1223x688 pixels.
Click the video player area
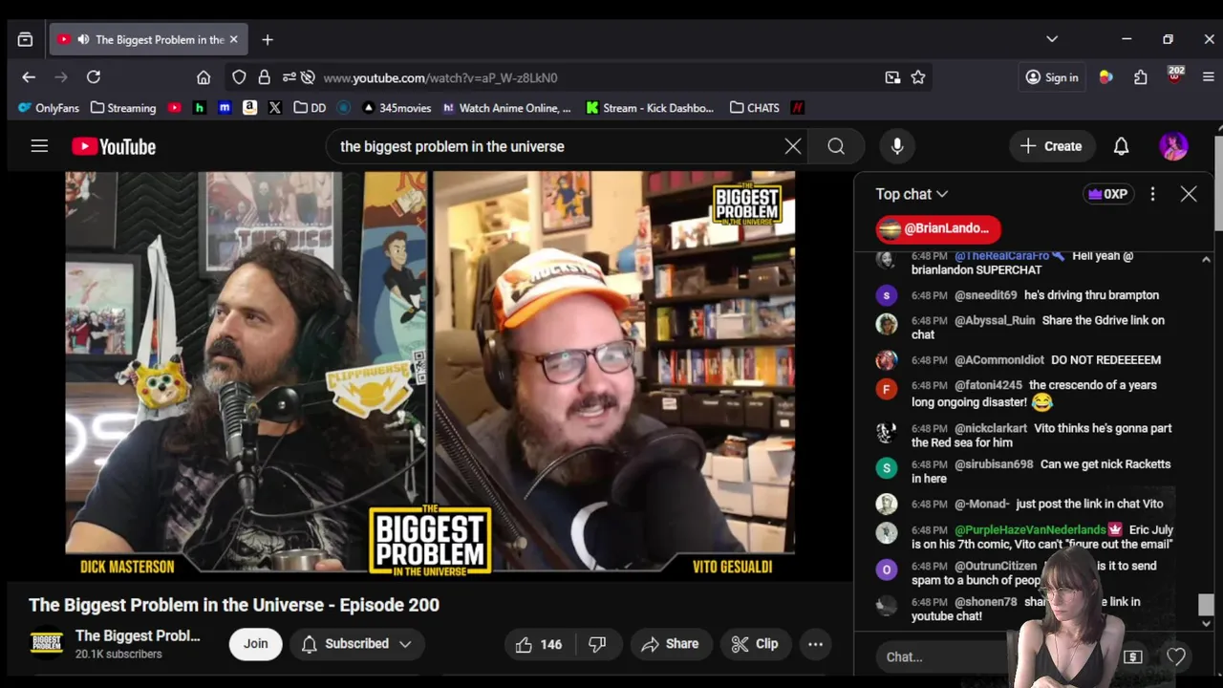(x=430, y=375)
